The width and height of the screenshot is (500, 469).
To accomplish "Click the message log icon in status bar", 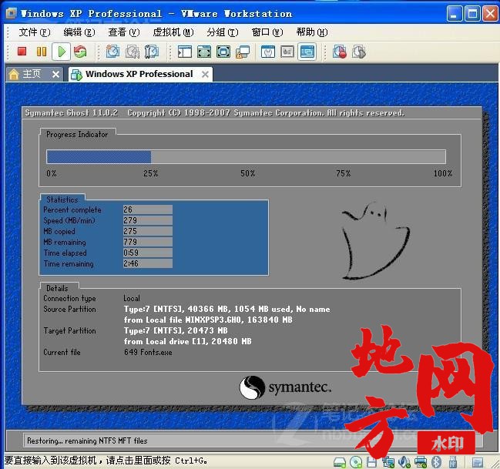I will (x=478, y=462).
